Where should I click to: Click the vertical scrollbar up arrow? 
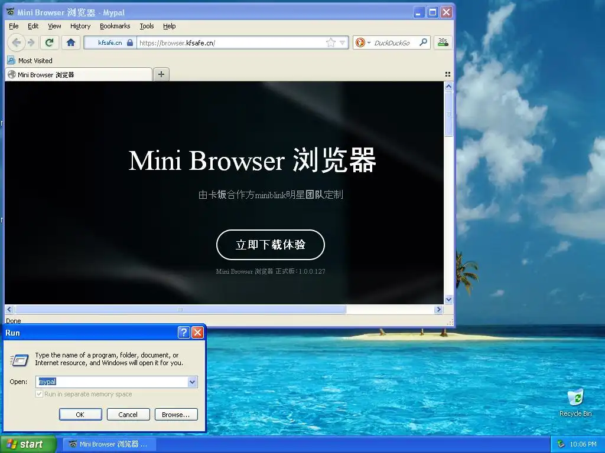(x=448, y=86)
